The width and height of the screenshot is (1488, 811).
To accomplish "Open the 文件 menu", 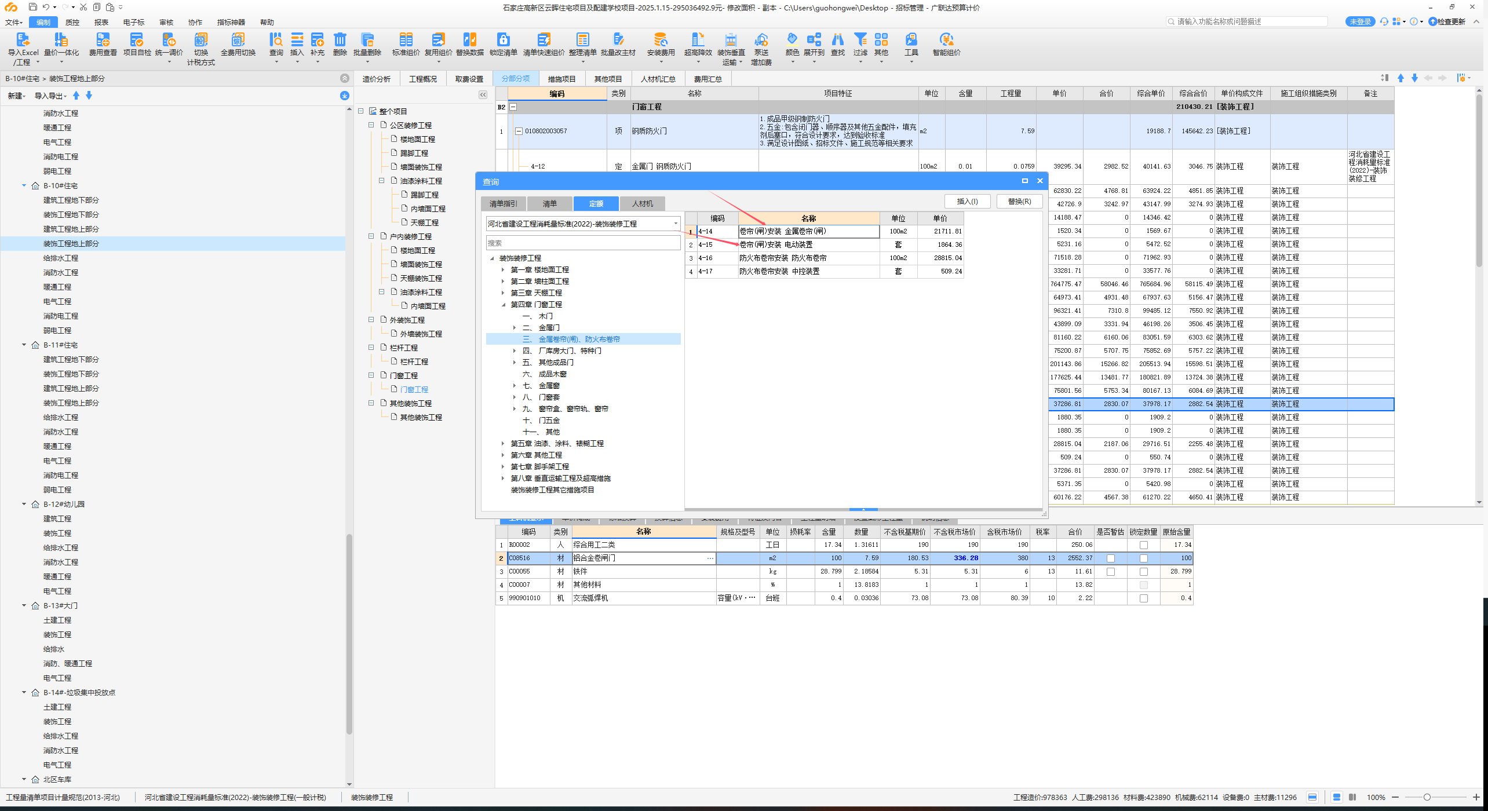I will [x=14, y=22].
